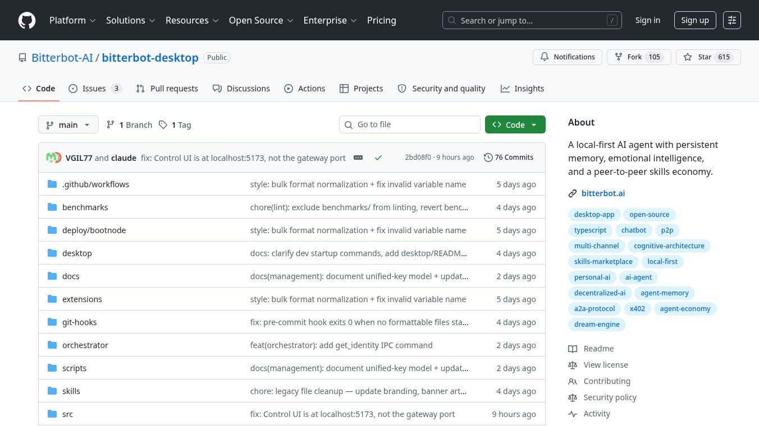Click the Go to file field
Viewport: 759px width, 426px height.
(410, 124)
